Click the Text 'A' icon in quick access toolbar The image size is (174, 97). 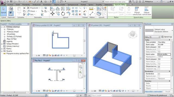pyautogui.click(x=41, y=2)
